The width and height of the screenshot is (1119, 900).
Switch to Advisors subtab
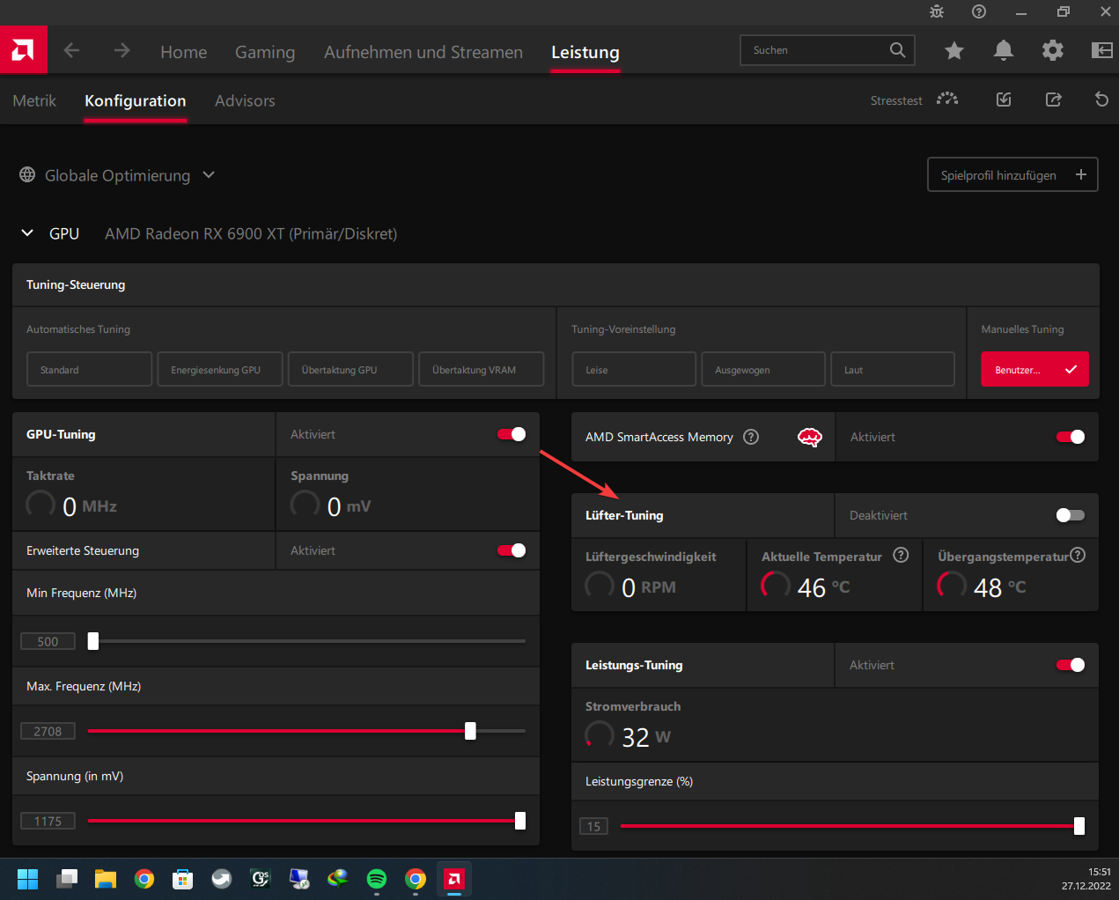tap(245, 100)
